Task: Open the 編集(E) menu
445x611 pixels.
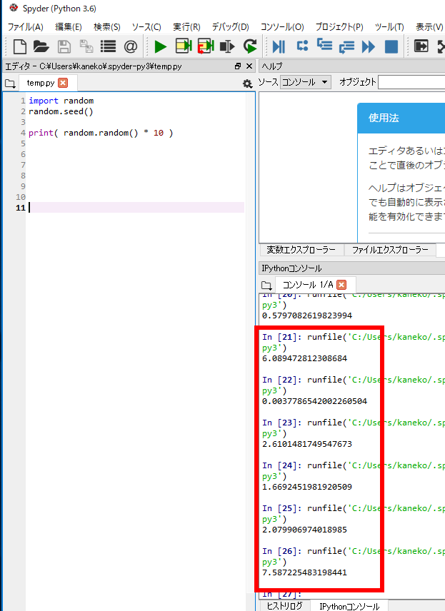Action: [69, 27]
